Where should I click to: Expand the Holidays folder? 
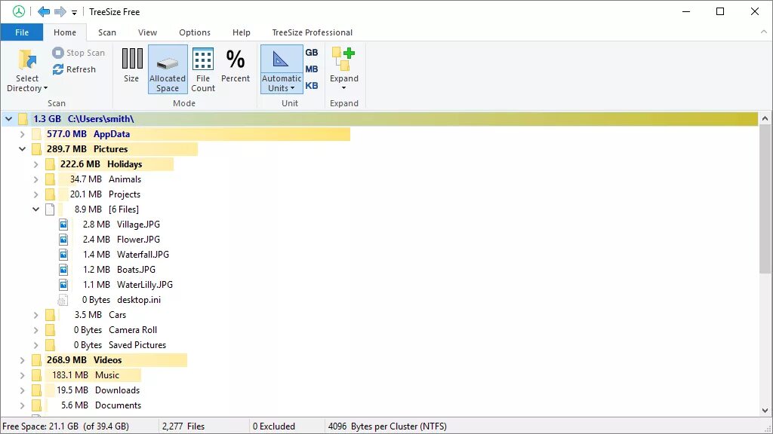35,164
